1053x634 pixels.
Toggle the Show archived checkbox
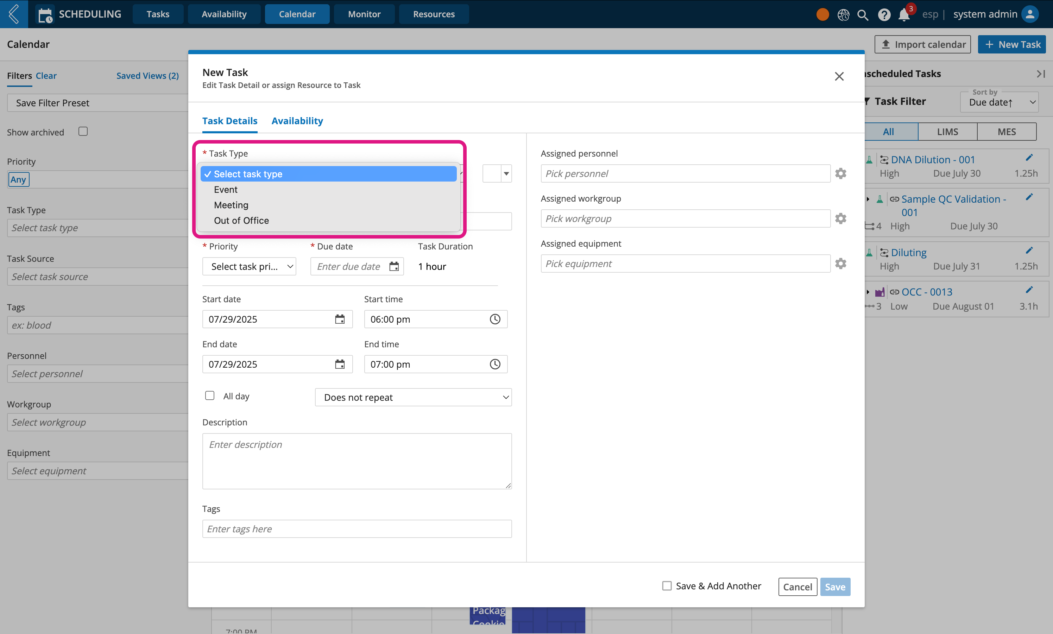[83, 132]
